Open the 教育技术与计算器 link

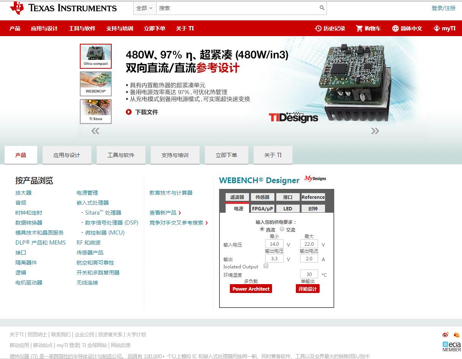pyautogui.click(x=171, y=193)
